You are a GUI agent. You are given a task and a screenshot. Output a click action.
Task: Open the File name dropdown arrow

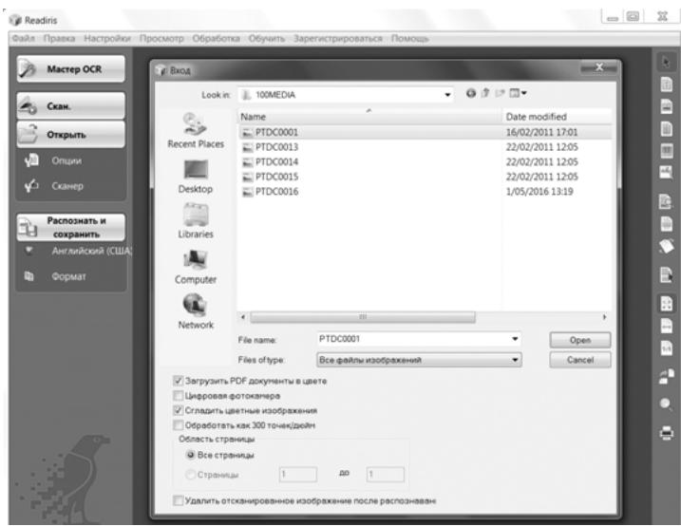515,339
